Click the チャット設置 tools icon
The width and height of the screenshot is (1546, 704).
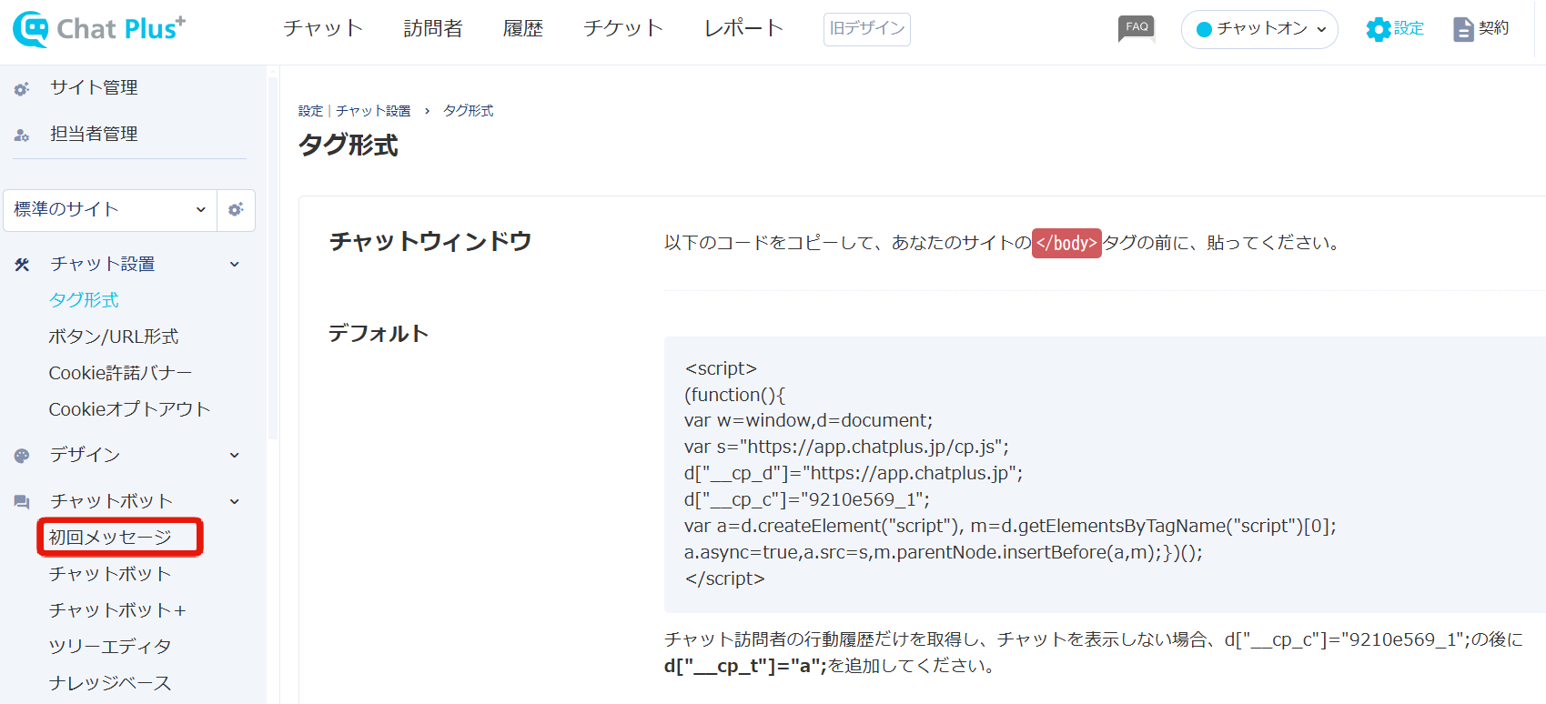pos(22,265)
